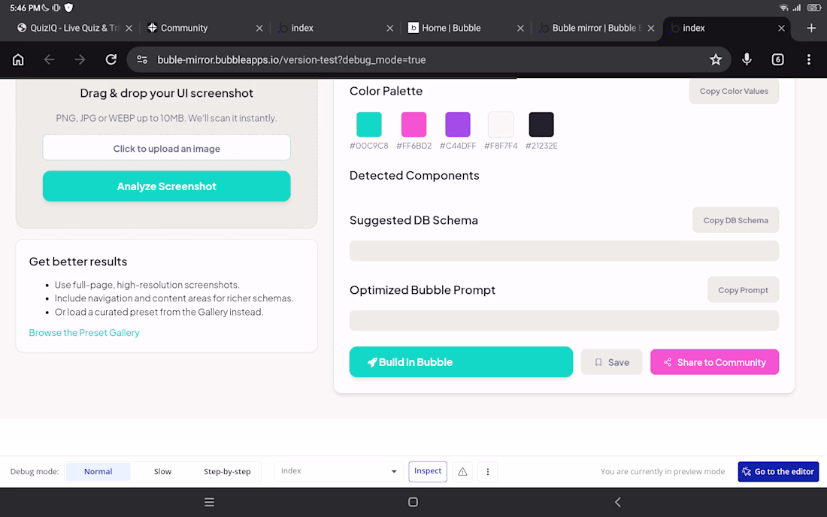Select the pink #FF6BD2 swatch
Screen dimensions: 827x517
[x=413, y=125]
